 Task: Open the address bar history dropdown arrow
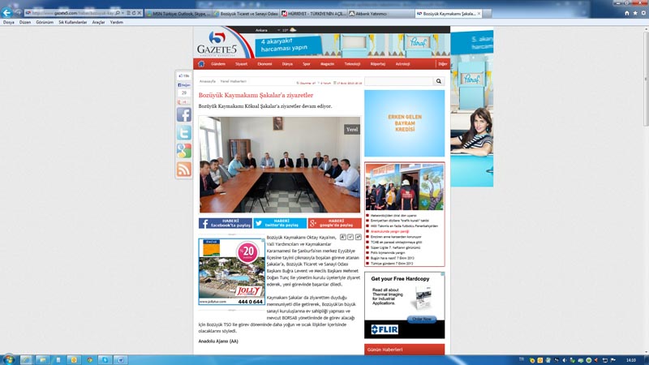pyautogui.click(x=123, y=13)
